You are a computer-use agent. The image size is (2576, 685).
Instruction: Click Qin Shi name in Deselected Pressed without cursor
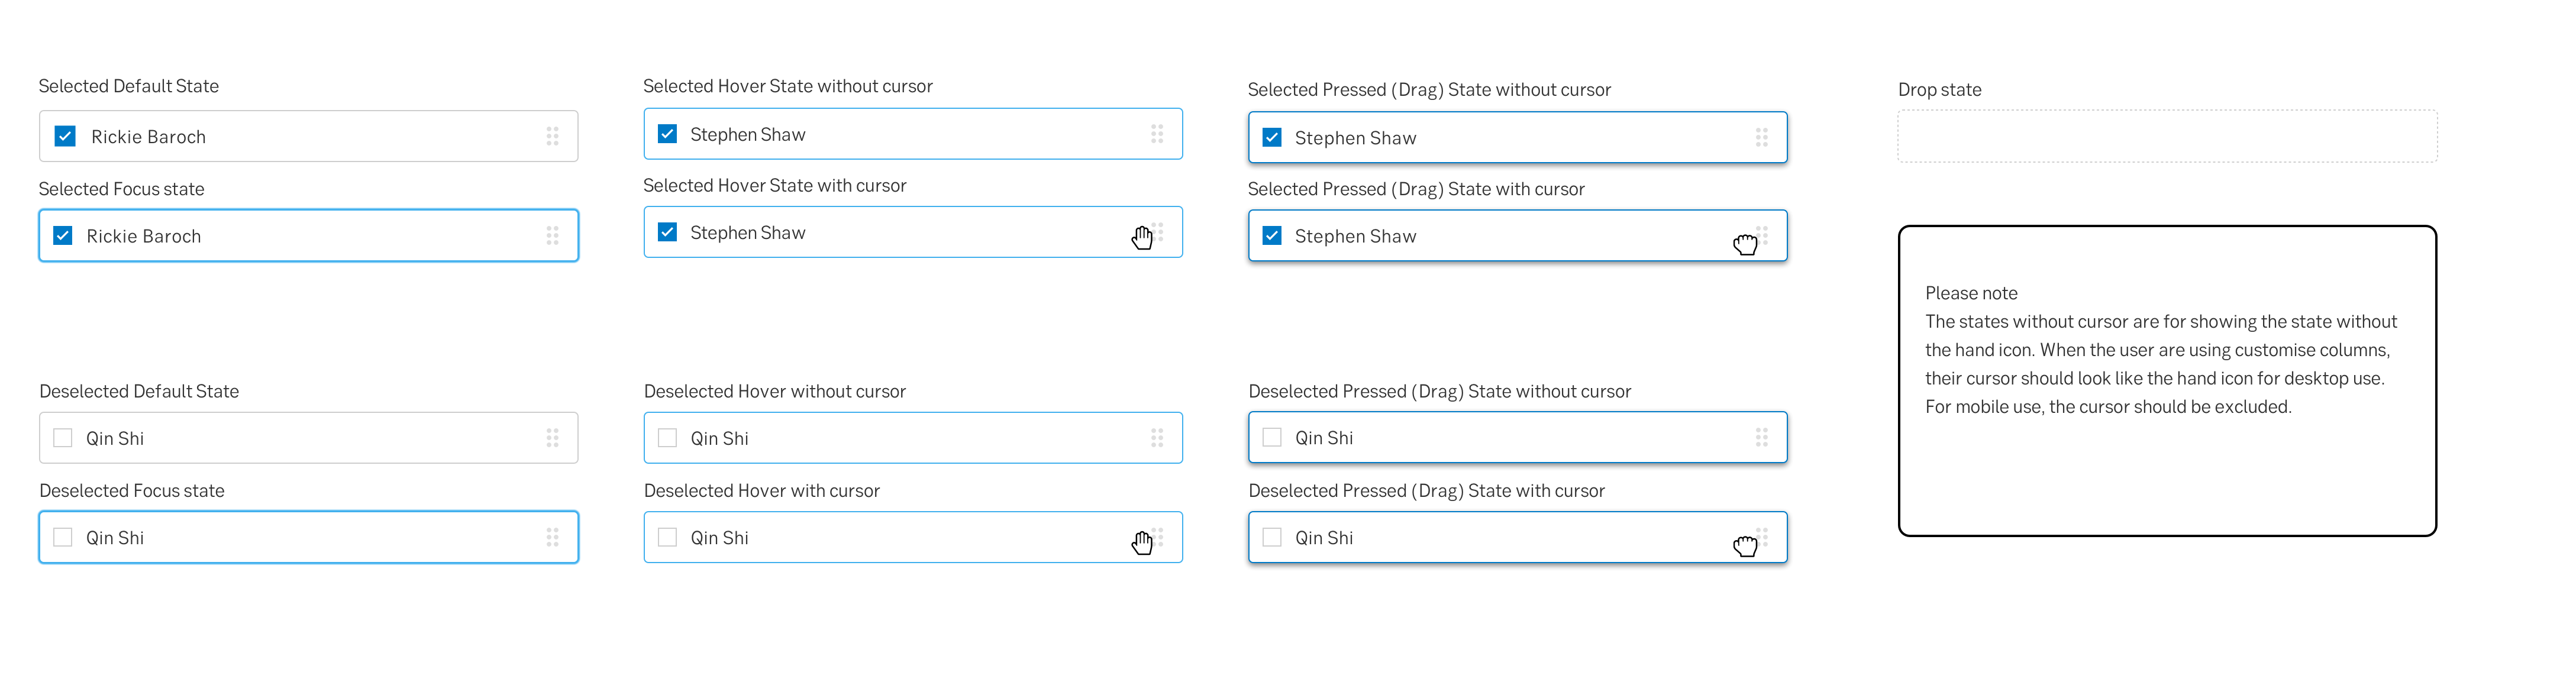(x=1324, y=438)
